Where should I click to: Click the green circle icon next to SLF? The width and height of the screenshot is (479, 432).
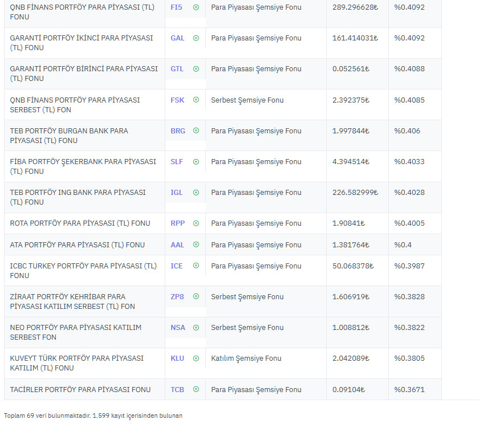coord(196,161)
